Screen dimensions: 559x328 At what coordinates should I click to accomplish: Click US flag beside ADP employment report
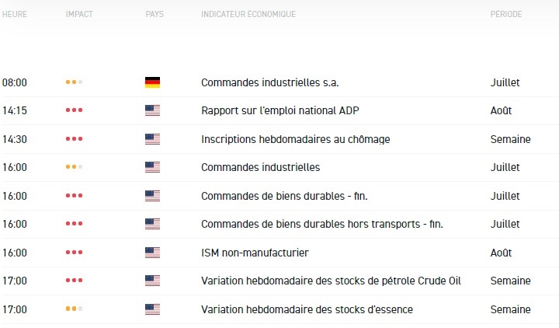[152, 110]
